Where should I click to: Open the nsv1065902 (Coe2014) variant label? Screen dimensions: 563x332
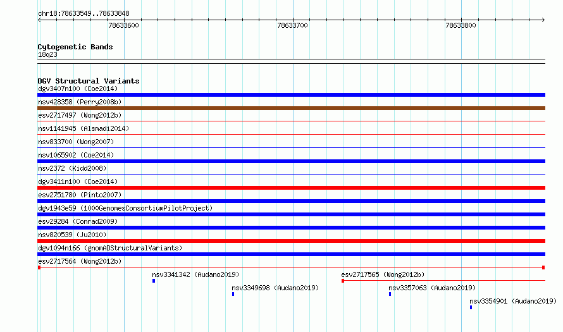click(x=76, y=155)
